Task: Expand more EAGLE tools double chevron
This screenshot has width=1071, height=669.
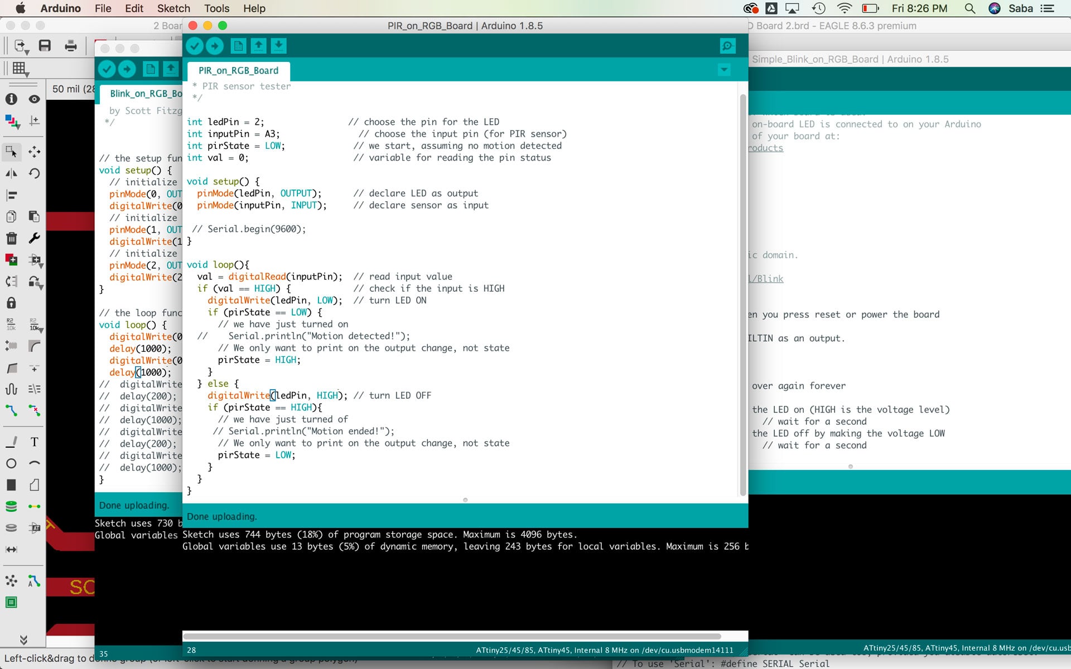Action: coord(23,639)
